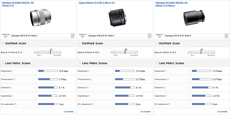Click Vignetting [?] help in Olympus 75mm card
Screen dimensions: 230x115
tap(11, 96)
